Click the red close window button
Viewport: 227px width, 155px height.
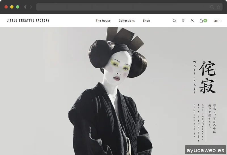pyautogui.click(x=6, y=7)
